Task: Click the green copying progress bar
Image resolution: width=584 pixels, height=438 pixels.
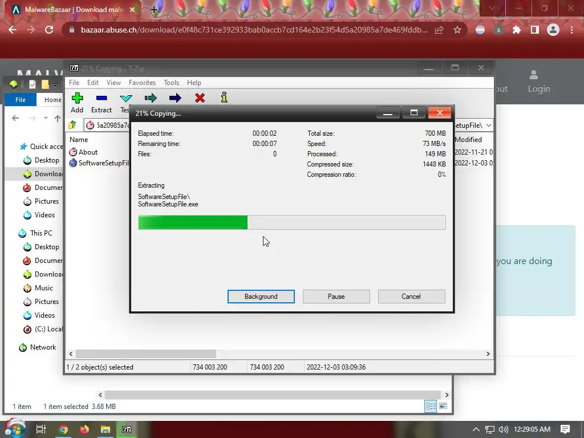Action: [291, 222]
